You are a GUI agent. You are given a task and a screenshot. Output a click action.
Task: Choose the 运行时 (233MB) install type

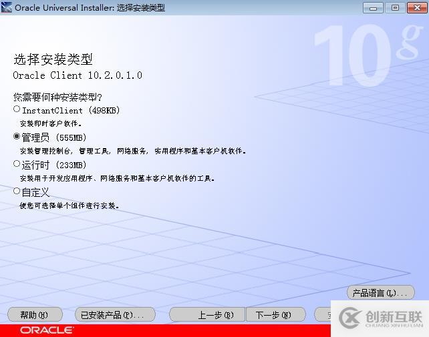(17, 163)
